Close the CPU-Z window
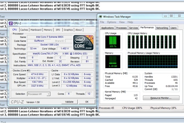Viewport: 184px width, 123px height. pos(91,22)
